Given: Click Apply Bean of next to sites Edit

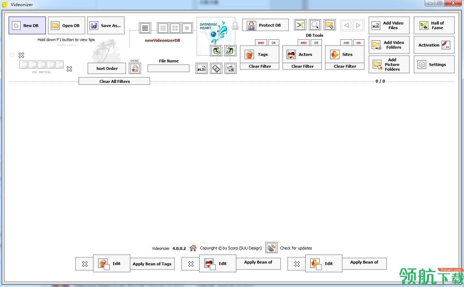Looking at the screenshot, I should coord(364,264).
